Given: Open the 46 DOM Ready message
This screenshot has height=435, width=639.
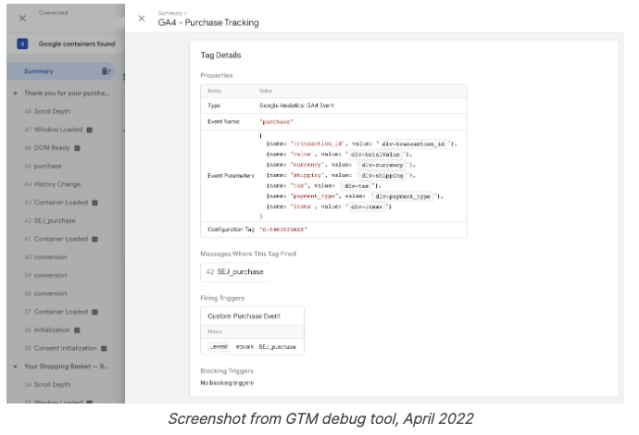Looking at the screenshot, I should (47, 148).
